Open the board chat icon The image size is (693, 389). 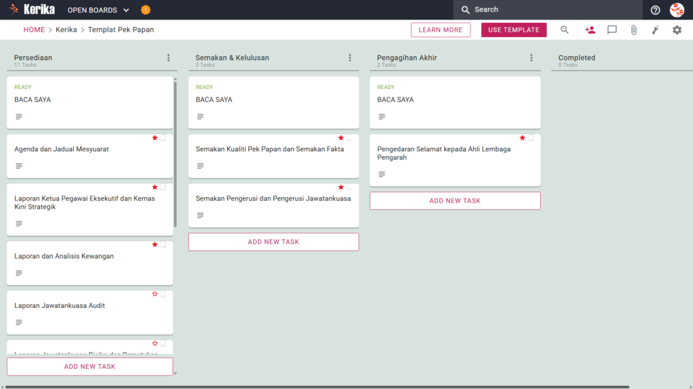point(612,30)
